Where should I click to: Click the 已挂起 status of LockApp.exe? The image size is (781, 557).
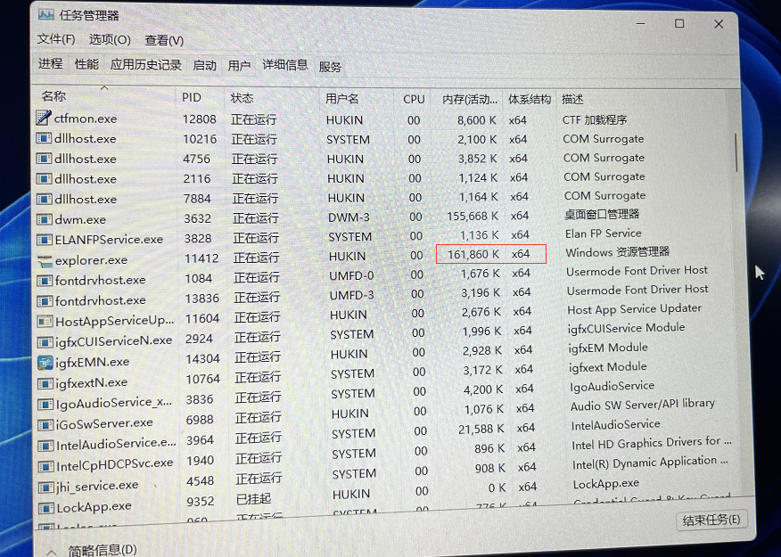[x=254, y=499]
